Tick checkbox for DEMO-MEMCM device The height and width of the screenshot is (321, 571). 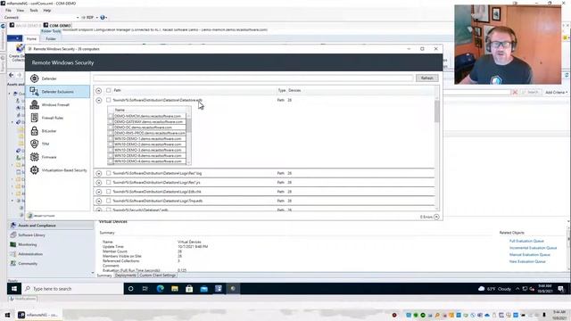pyautogui.click(x=111, y=116)
